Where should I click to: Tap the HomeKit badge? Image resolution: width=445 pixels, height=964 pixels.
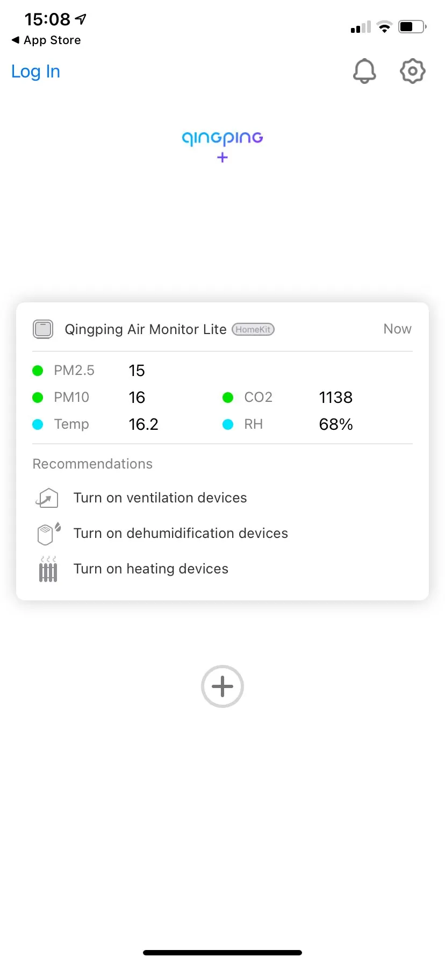(253, 329)
